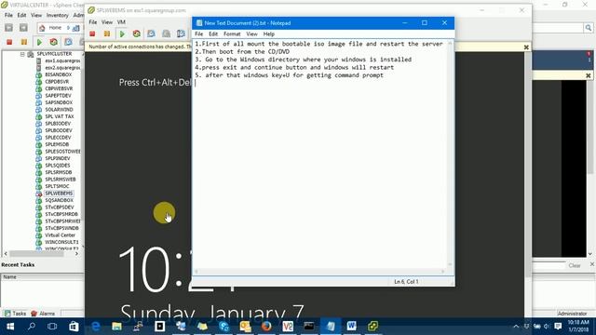Viewport: 596px width, 335px height.
Task: Open Firefox from the taskbar
Action: pyautogui.click(x=266, y=327)
